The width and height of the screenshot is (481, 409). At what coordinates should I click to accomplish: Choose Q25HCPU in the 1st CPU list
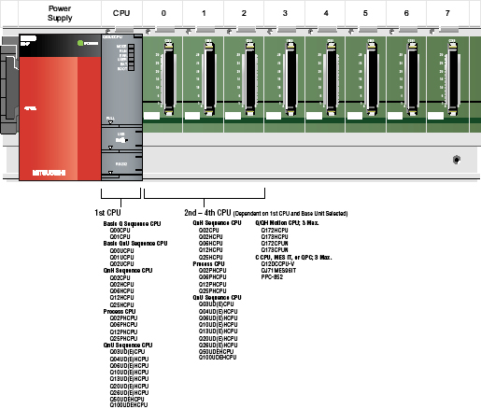click(121, 304)
